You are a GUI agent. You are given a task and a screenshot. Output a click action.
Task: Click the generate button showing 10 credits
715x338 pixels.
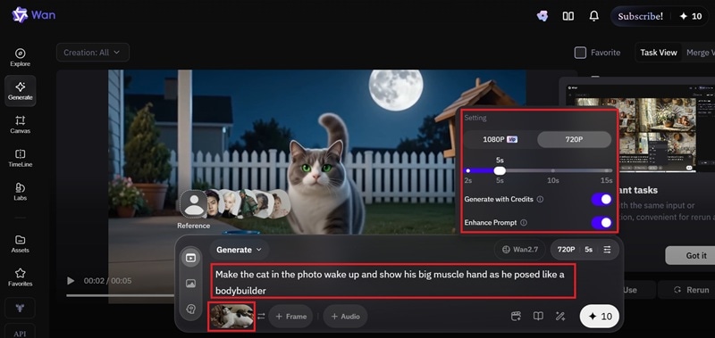[x=599, y=317]
